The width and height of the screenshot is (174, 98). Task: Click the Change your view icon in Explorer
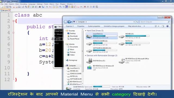tap(156, 26)
